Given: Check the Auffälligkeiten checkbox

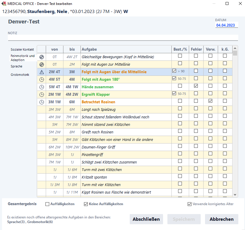Looking at the screenshot, I should click(x=47, y=204).
